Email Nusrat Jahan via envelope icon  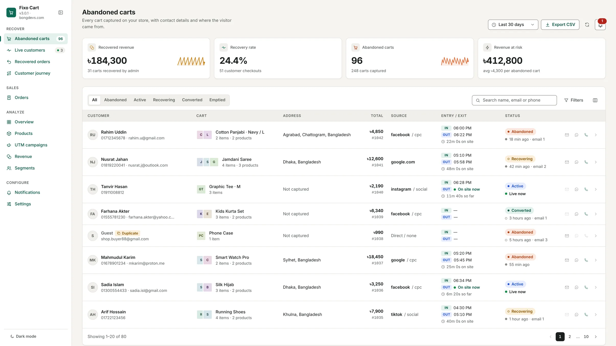click(567, 162)
